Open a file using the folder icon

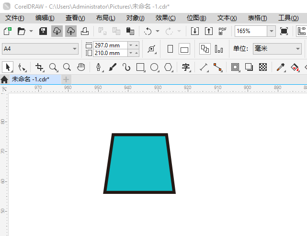22,31
